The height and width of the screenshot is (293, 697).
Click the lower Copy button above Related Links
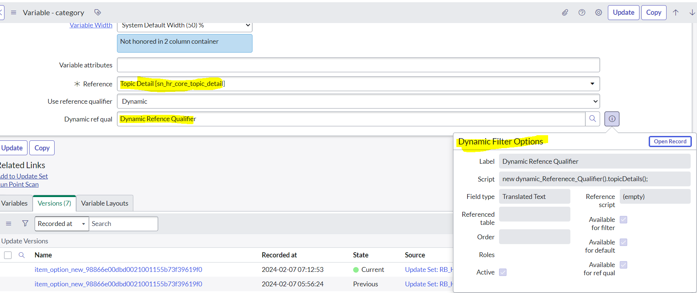42,148
